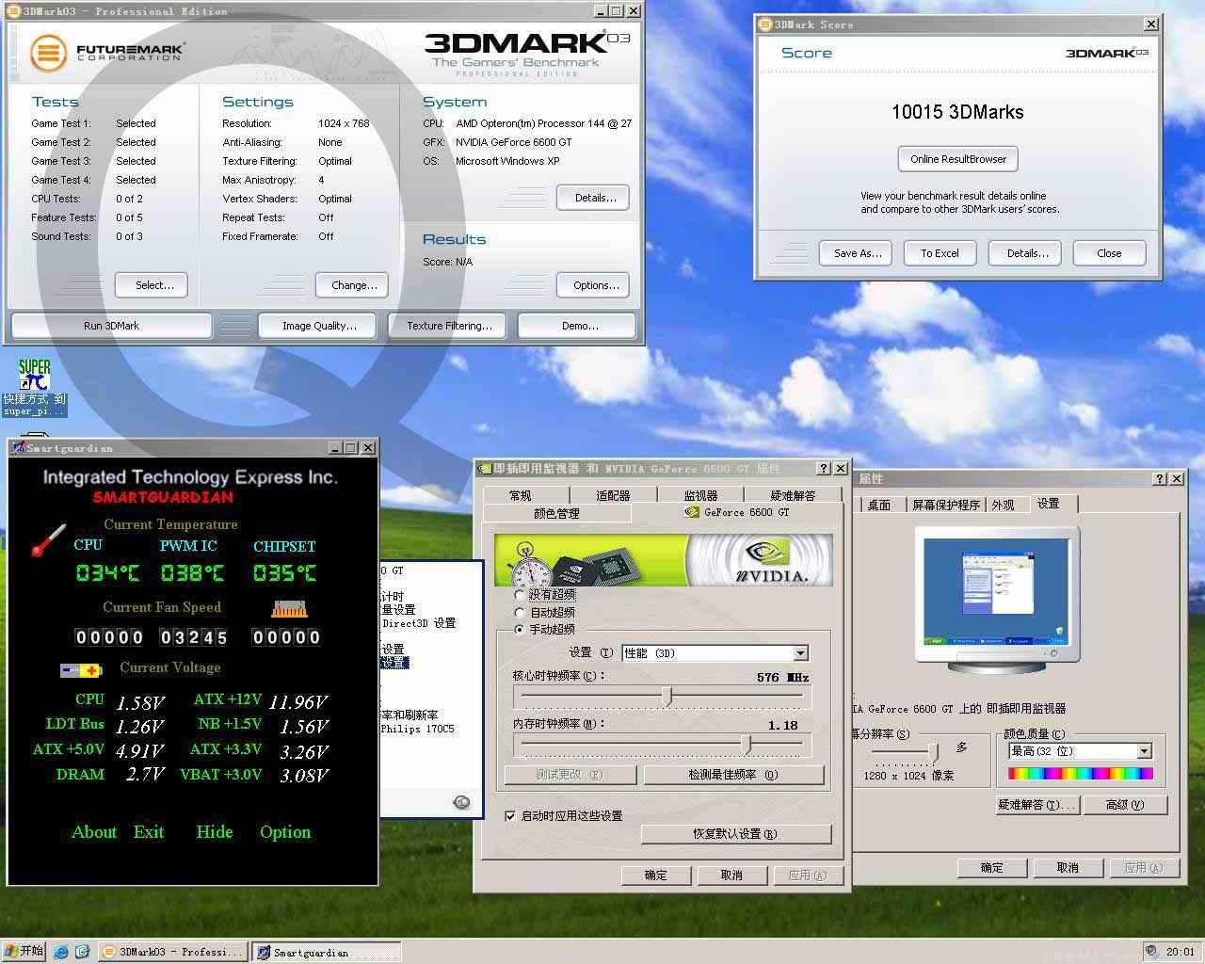Click the monitor preview image in display properties
This screenshot has width=1205, height=964.
[x=996, y=600]
